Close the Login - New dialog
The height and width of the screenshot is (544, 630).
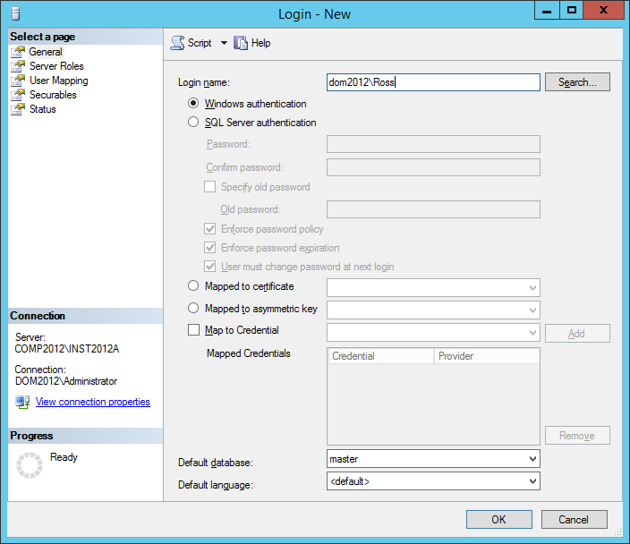(603, 10)
